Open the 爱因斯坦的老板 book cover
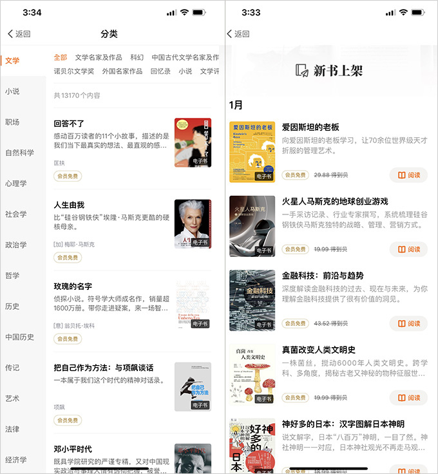The width and height of the screenshot is (438, 474). pos(252,152)
